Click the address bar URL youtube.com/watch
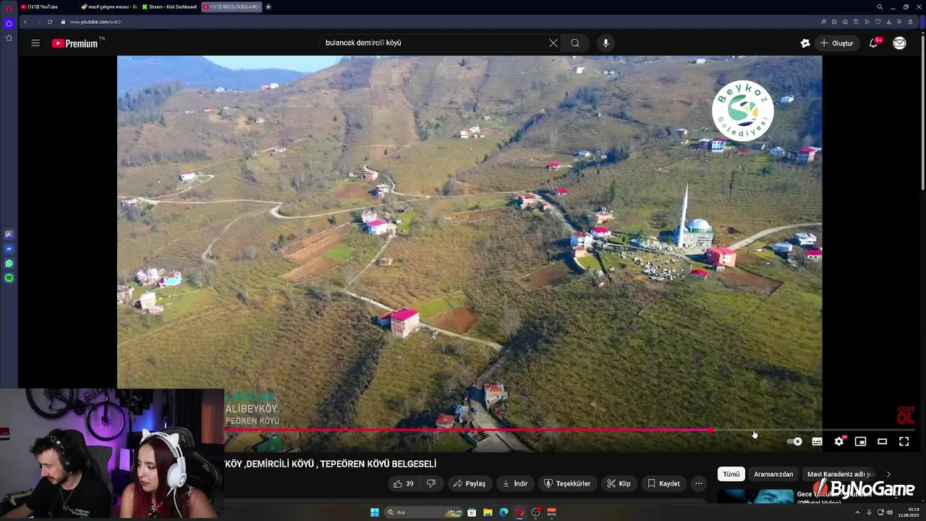Screen dimensions: 926x521 point(95,22)
